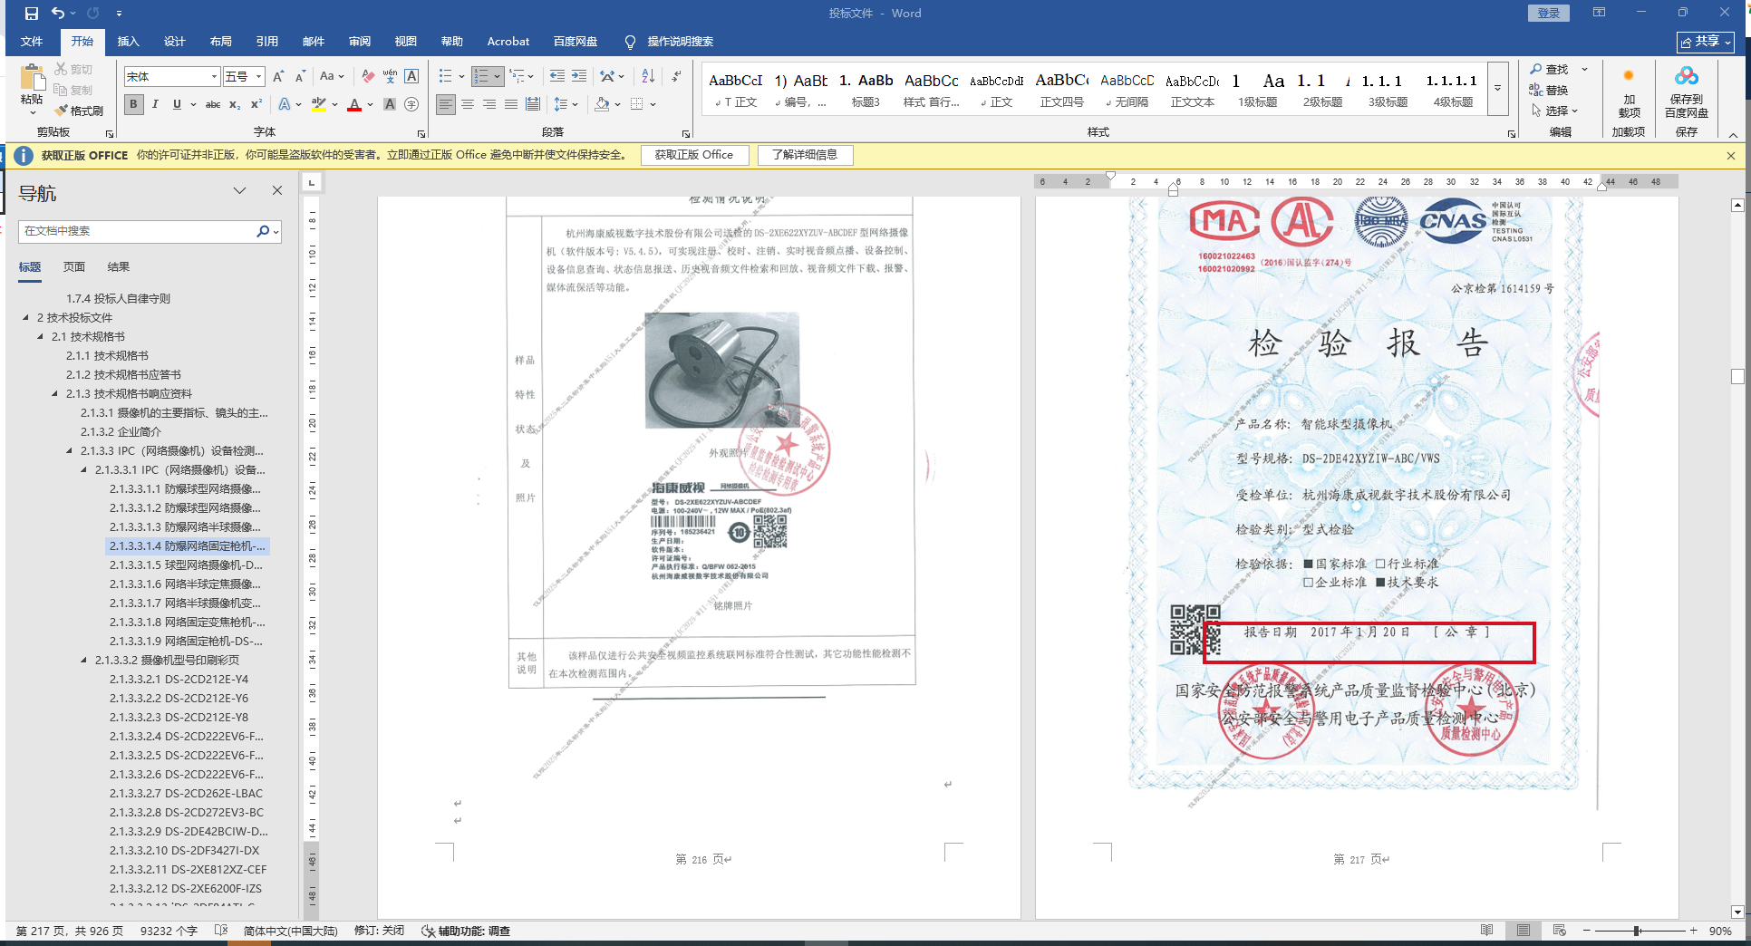Cut the selection with 剪切
Screen dimensions: 1751x946
coord(73,69)
